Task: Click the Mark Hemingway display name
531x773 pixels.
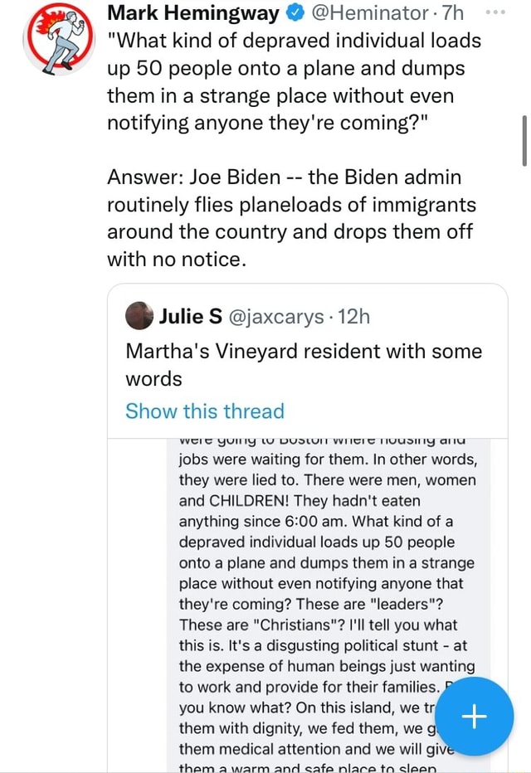Action: [194, 13]
